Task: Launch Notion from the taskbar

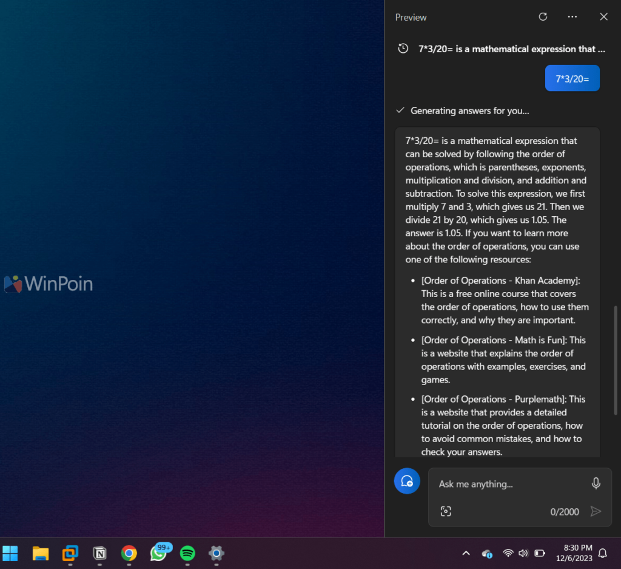Action: [x=99, y=553]
